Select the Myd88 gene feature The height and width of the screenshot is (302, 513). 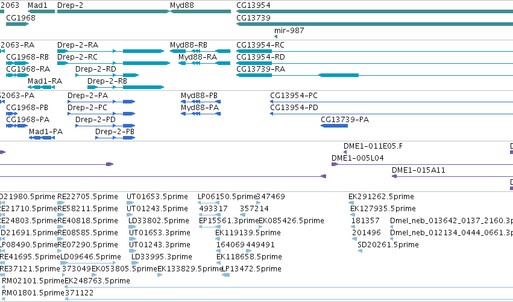click(200, 11)
